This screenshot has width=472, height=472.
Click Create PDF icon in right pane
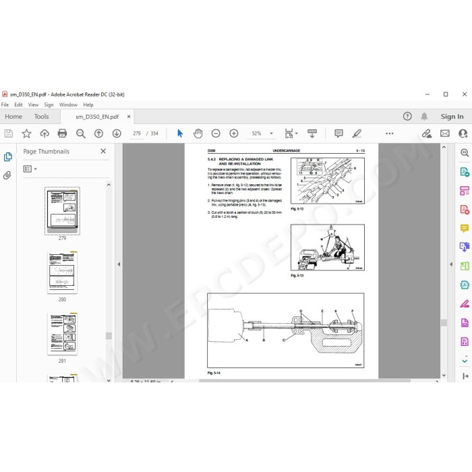[465, 210]
